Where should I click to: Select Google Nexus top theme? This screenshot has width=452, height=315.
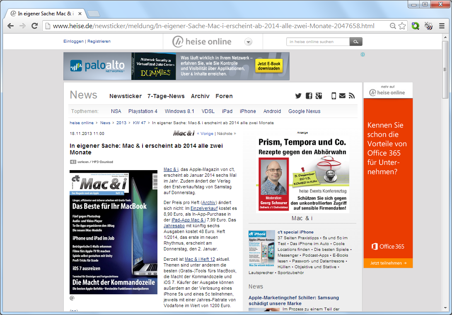(x=305, y=111)
